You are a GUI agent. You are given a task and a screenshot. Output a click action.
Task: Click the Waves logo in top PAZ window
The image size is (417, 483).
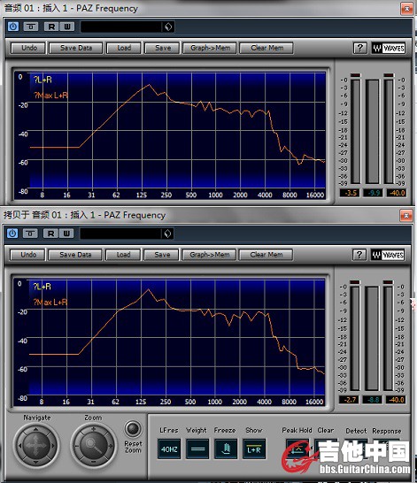389,48
